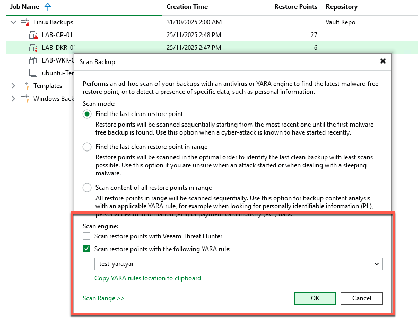This screenshot has width=418, height=319.
Task: Click the Templates job icon
Action: click(25, 86)
